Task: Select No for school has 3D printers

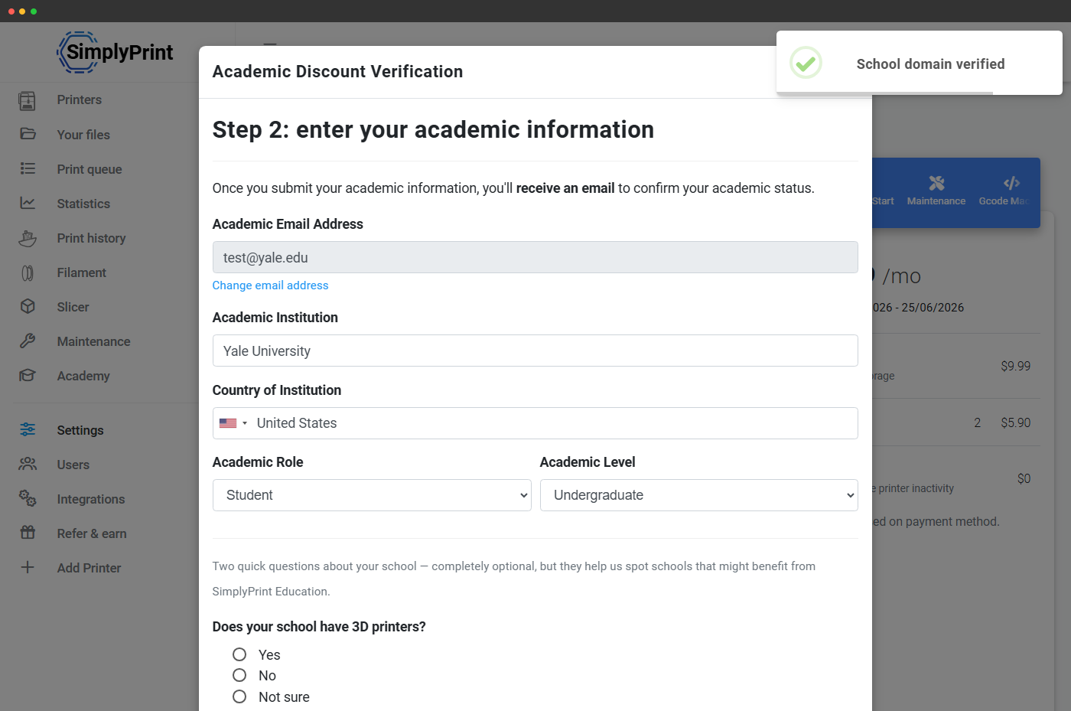Action: [x=239, y=675]
